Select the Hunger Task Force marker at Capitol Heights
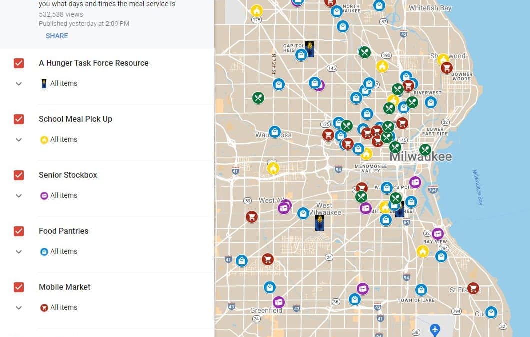530x337 pixels. click(x=309, y=49)
